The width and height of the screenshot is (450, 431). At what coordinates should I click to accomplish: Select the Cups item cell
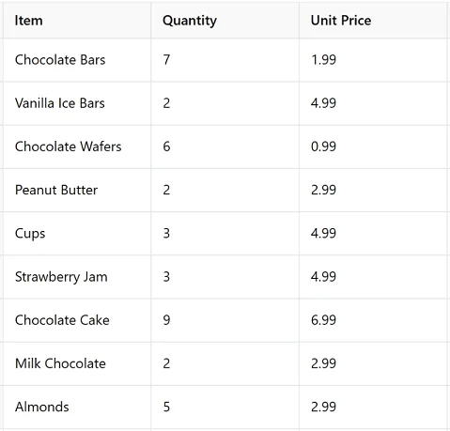coord(77,234)
